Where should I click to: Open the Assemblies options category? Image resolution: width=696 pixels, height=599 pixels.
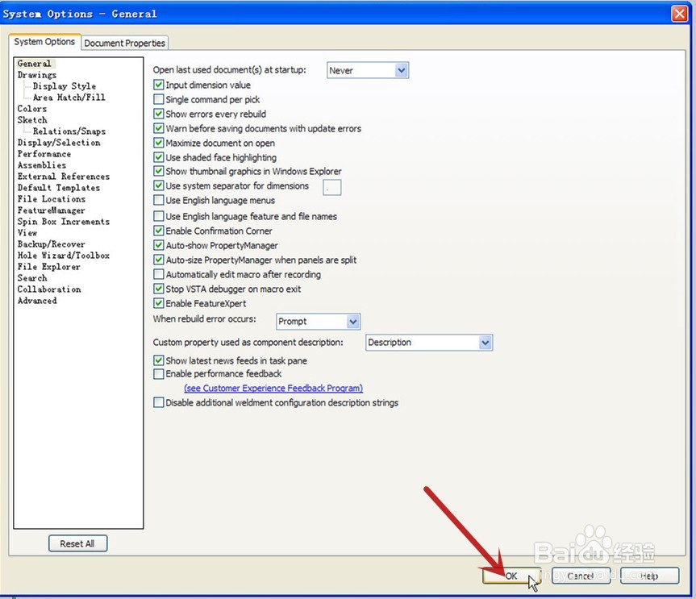42,165
